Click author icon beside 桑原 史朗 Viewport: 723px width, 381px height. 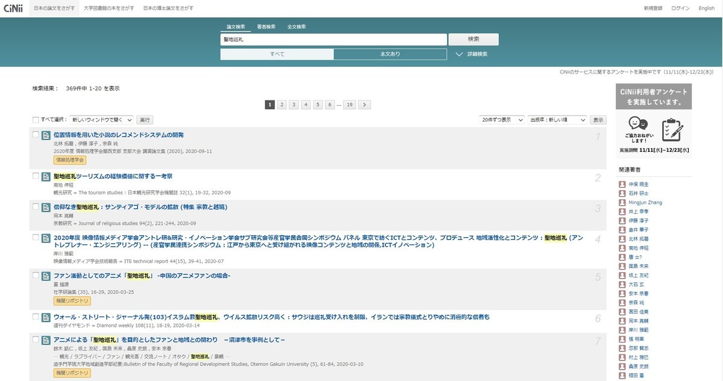(x=622, y=366)
